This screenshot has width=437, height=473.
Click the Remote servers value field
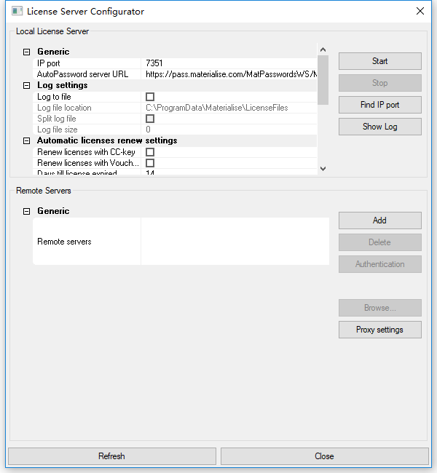235,242
